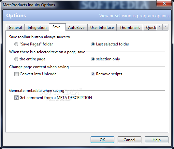Select the Save tab

(x=57, y=27)
